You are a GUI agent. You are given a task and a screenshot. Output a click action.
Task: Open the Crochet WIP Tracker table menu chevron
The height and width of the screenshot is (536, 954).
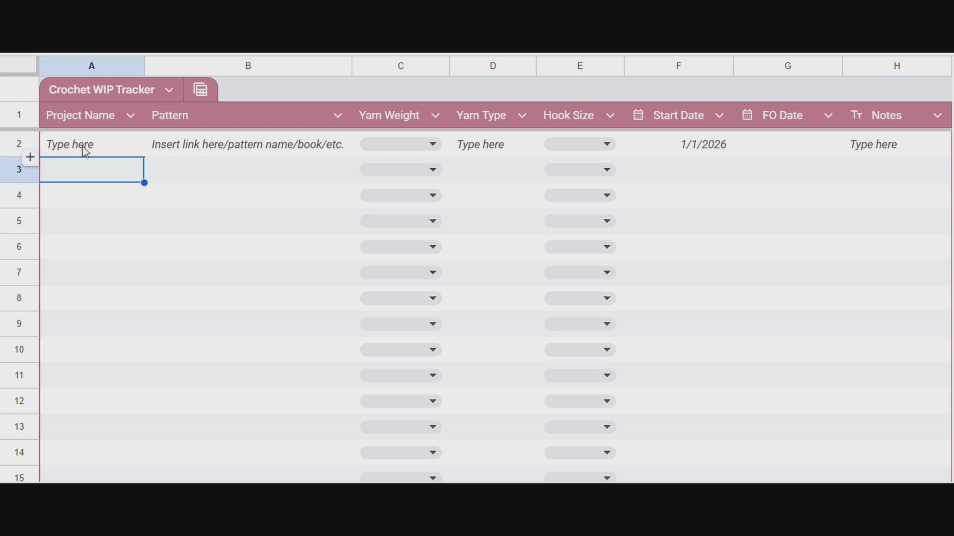pos(169,90)
